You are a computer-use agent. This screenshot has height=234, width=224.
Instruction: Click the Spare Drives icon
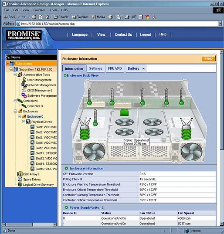20,179
